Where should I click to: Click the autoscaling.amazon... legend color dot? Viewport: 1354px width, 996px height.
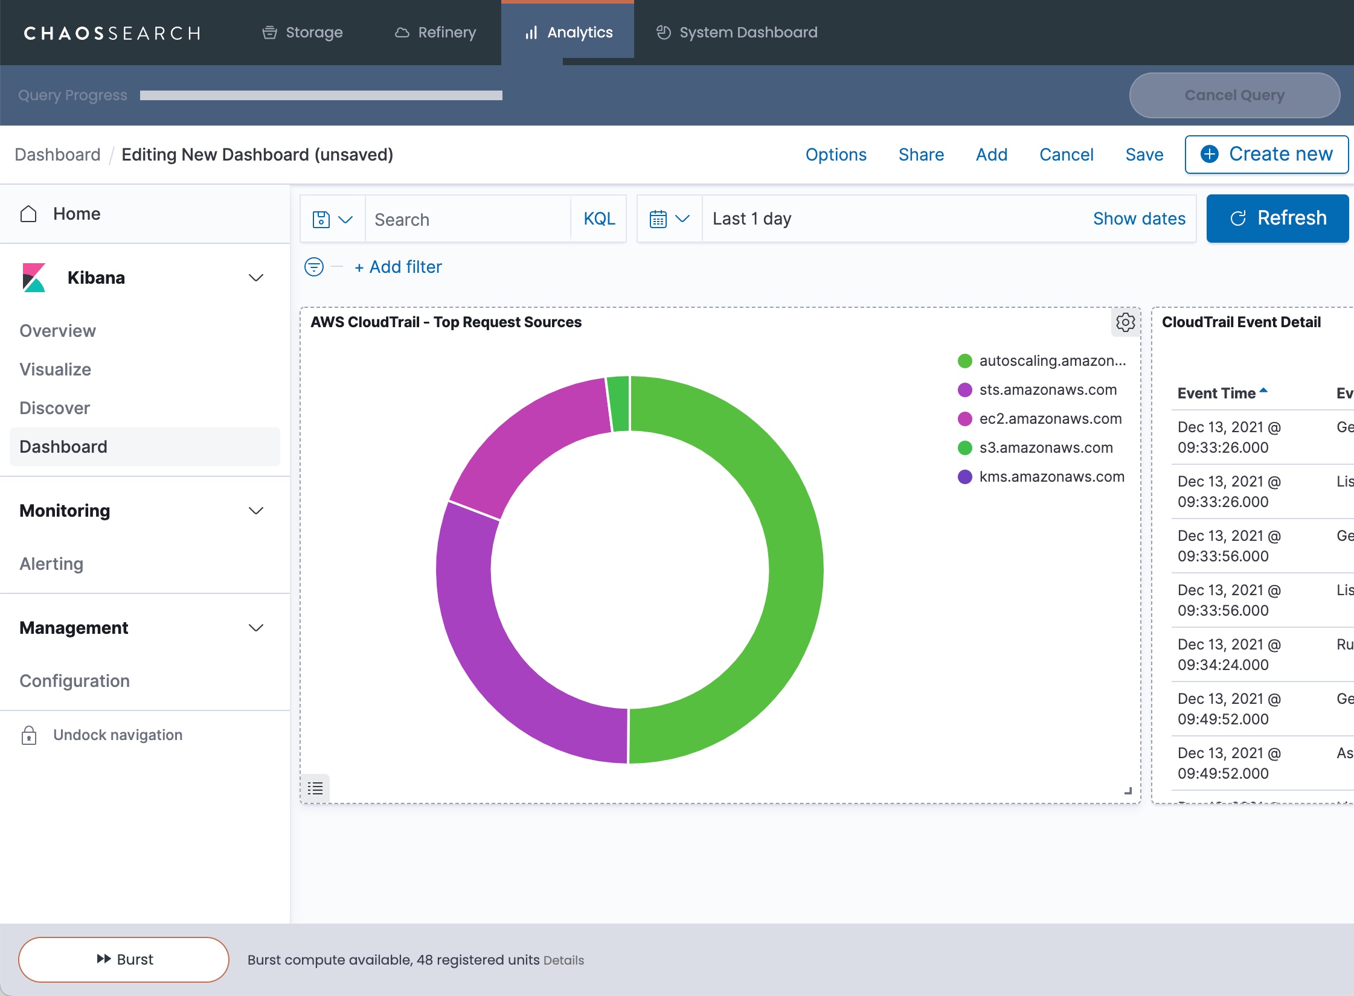(x=965, y=361)
